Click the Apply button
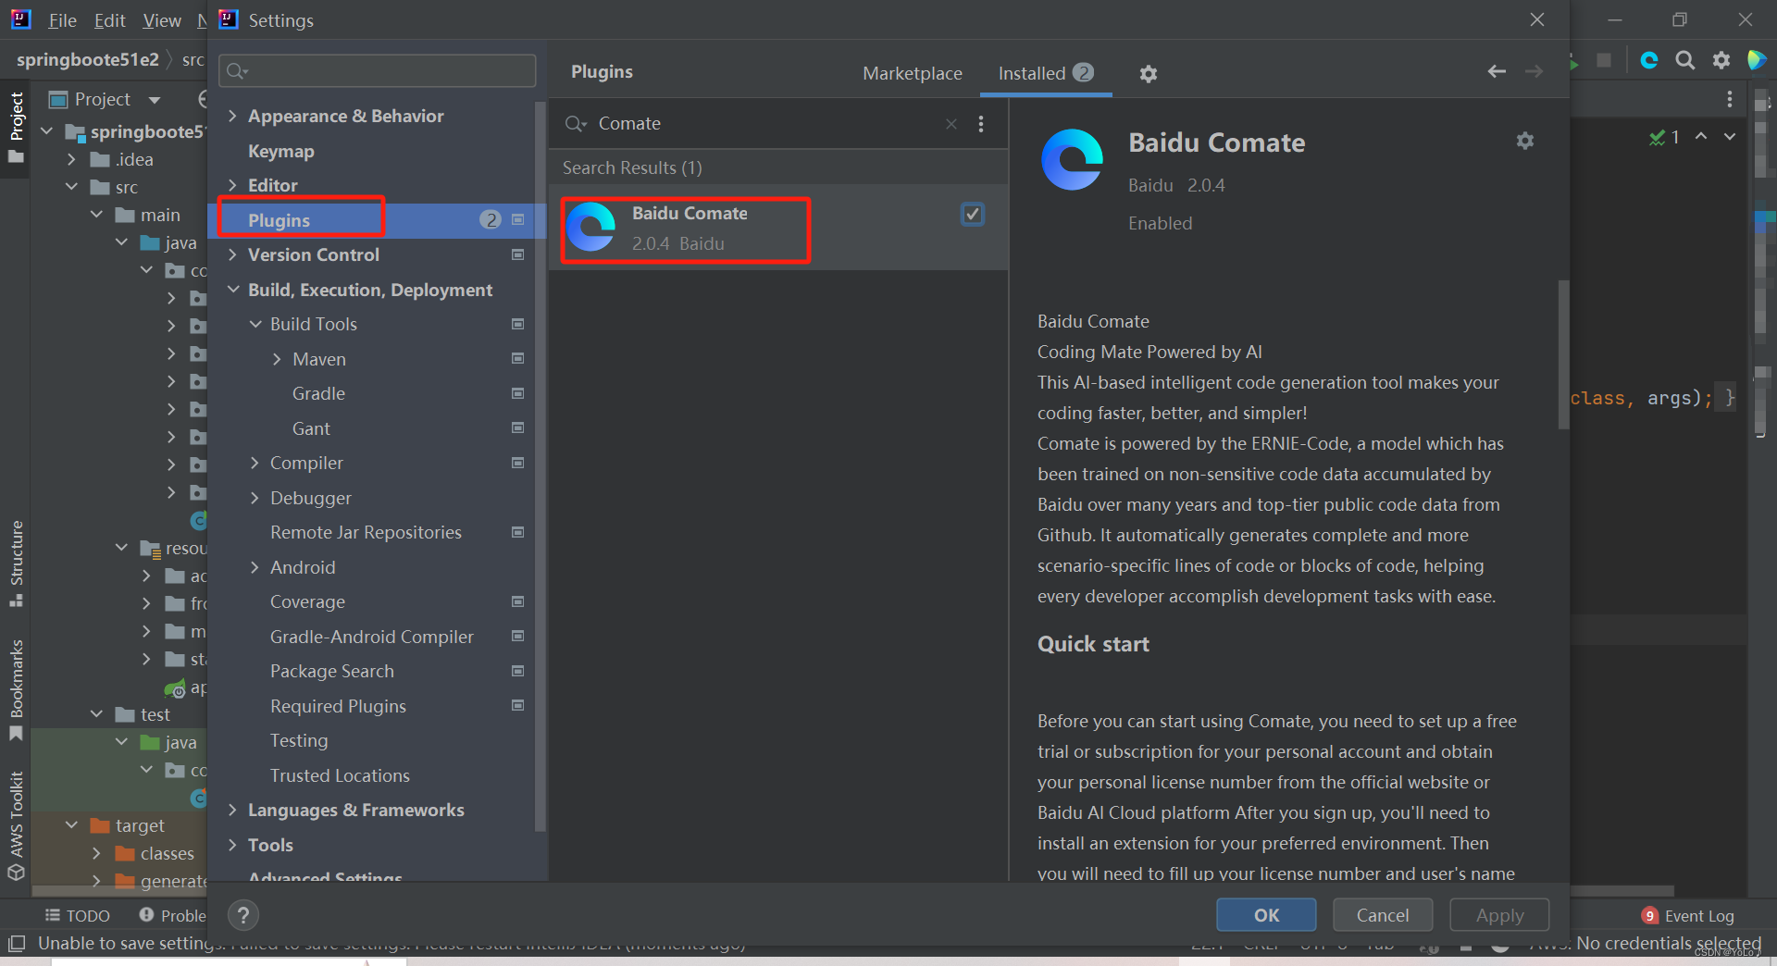Screen dimensions: 1777x966 click(1499, 915)
